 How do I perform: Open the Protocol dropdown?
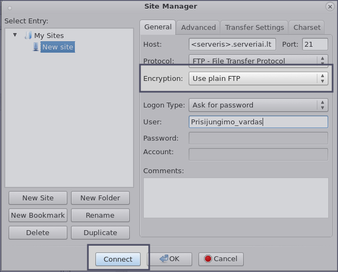(258, 60)
